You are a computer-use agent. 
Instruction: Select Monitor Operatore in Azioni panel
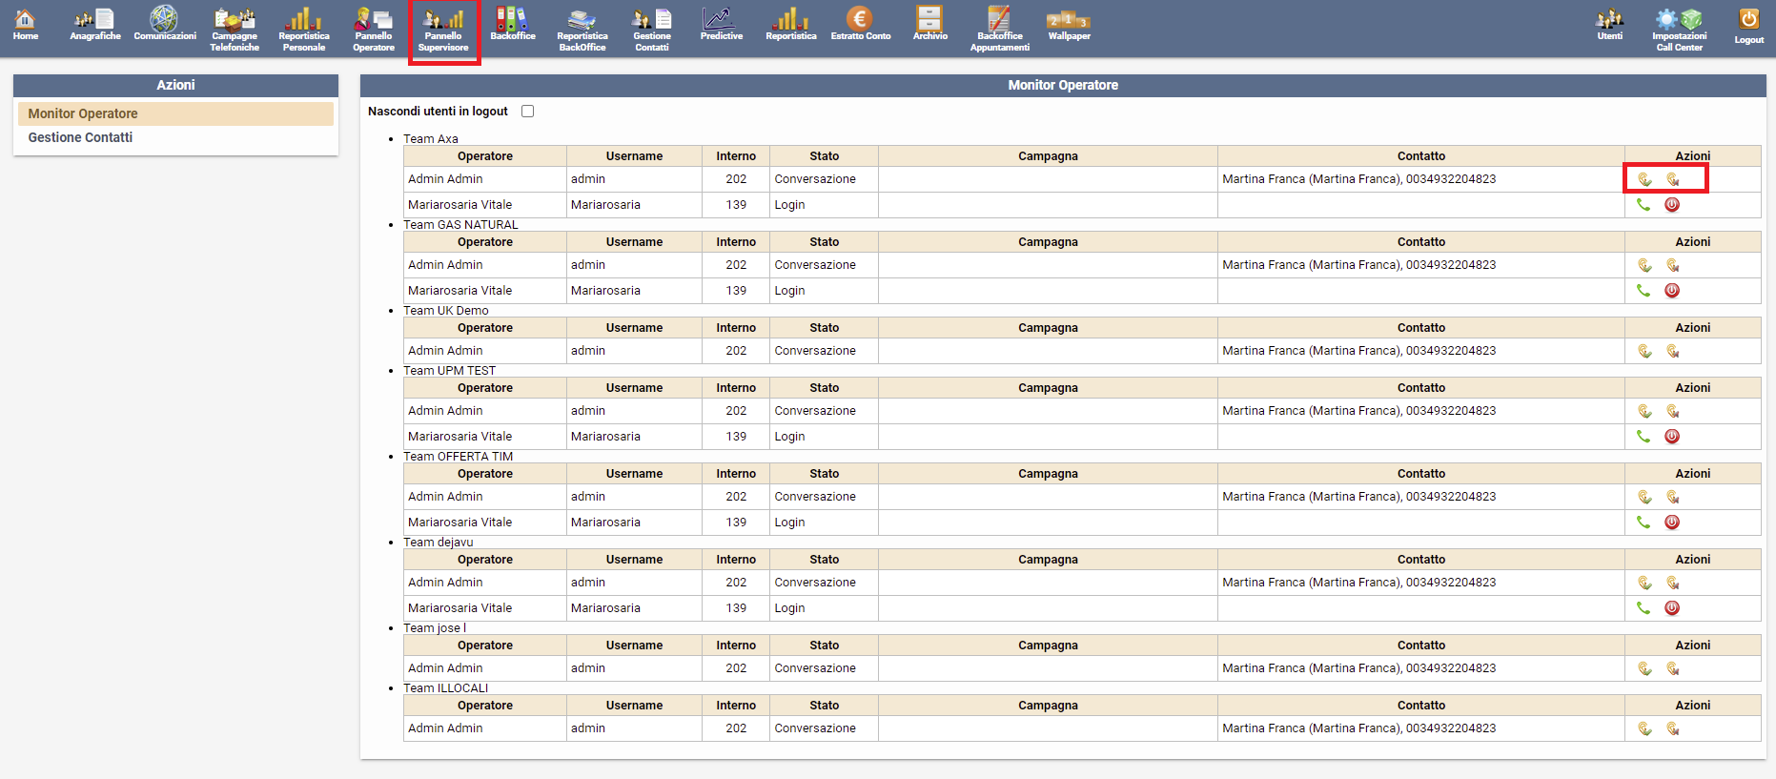click(83, 113)
